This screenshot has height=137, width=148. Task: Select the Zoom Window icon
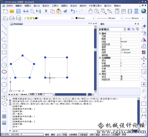point(103,11)
